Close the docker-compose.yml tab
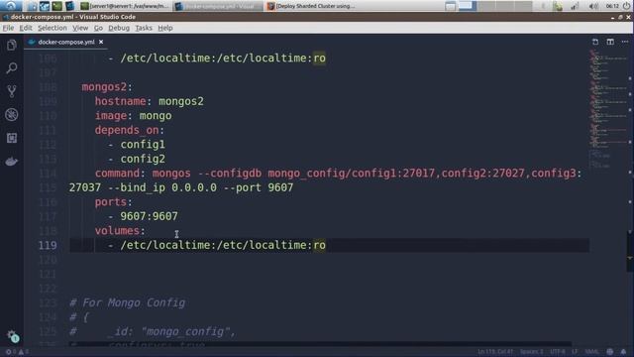This screenshot has height=357, width=634. click(x=101, y=42)
